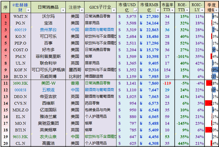The width and height of the screenshot is (219, 147).
Task: Select ticker cell PEP.O
Action: pos(20,43)
